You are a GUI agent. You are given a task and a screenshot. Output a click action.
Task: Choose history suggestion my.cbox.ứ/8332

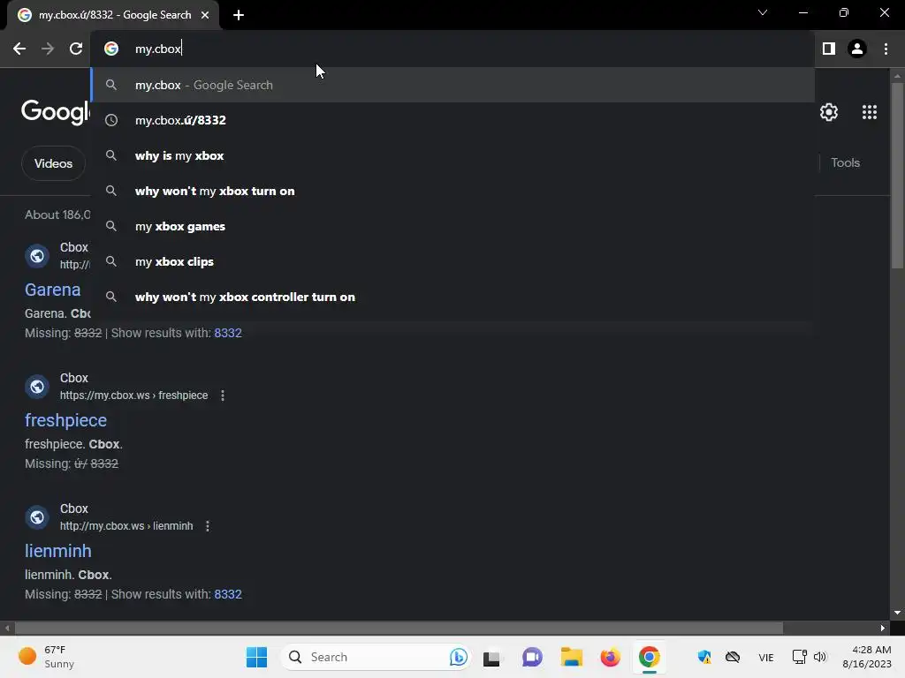click(x=452, y=120)
